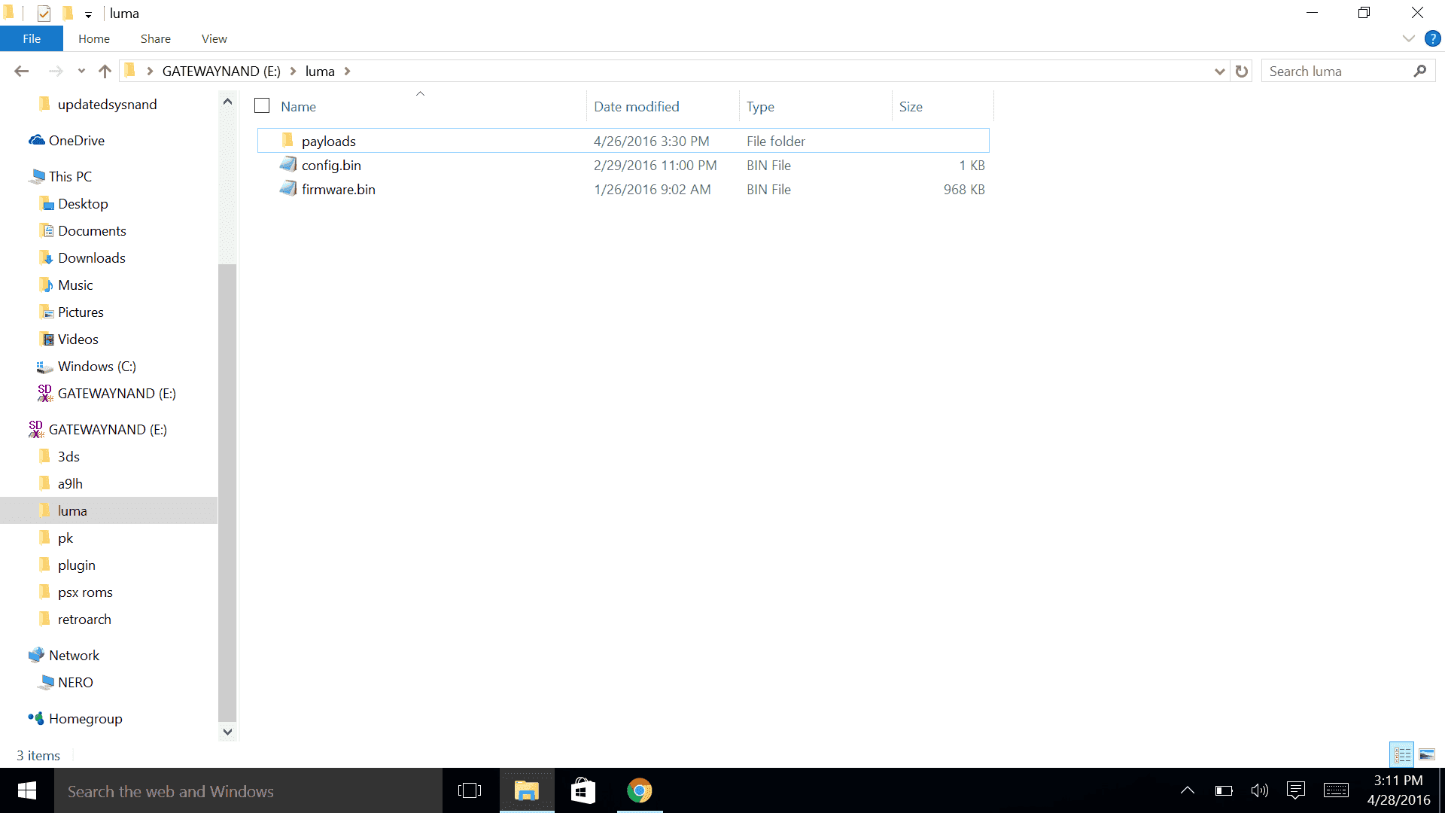Launch Windows Store from taskbar
This screenshot has width=1445, height=813.
coord(583,790)
